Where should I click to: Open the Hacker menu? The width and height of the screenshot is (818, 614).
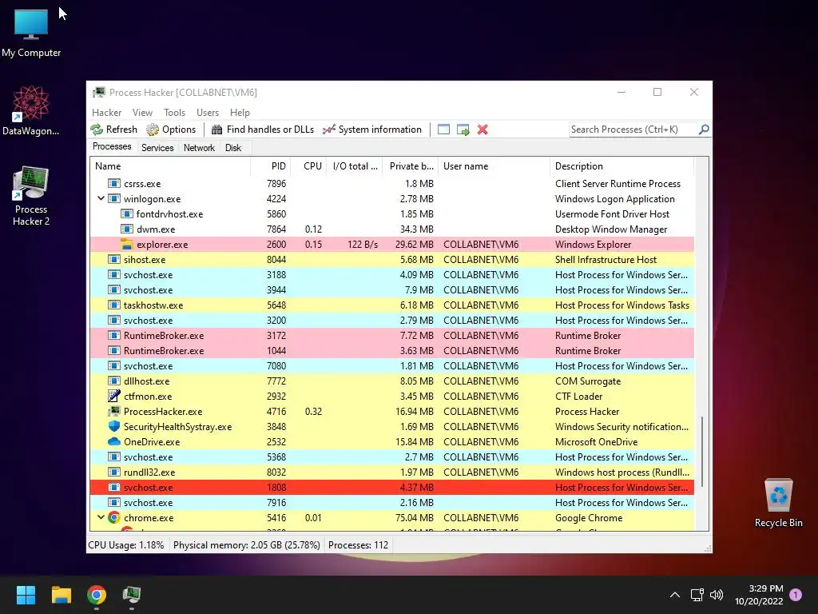coord(106,112)
